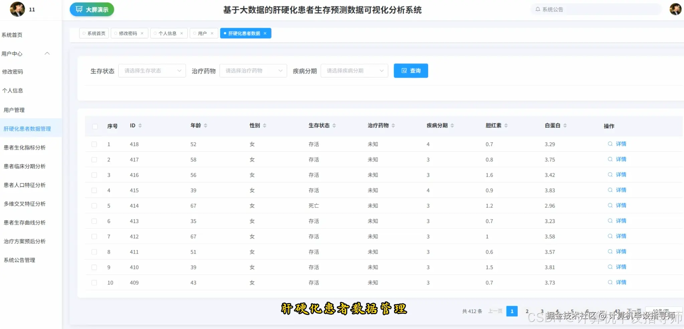Open the 治疗药物 dropdown
Viewport: 684px width, 329px height.
pos(253,70)
